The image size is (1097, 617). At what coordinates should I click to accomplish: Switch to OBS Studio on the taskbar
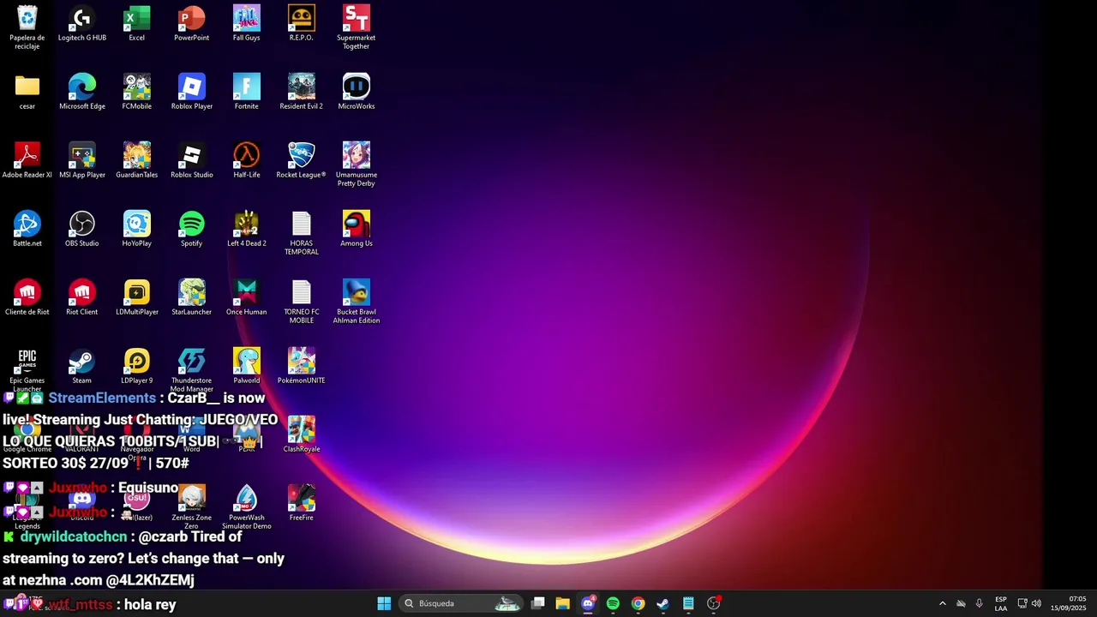point(713,603)
